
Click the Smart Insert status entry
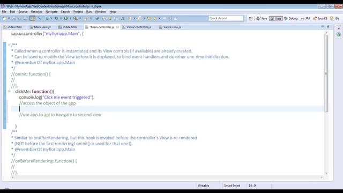232,185
